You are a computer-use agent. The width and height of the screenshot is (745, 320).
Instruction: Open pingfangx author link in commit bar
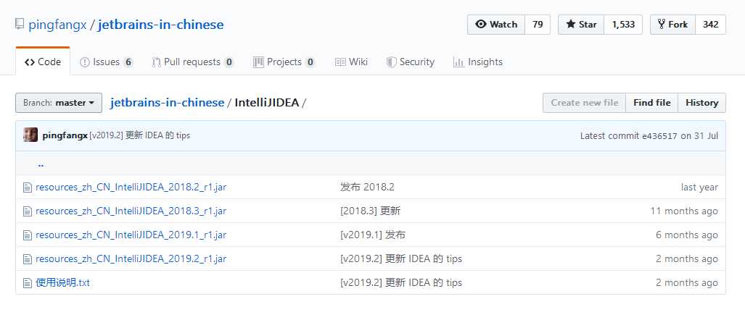65,135
